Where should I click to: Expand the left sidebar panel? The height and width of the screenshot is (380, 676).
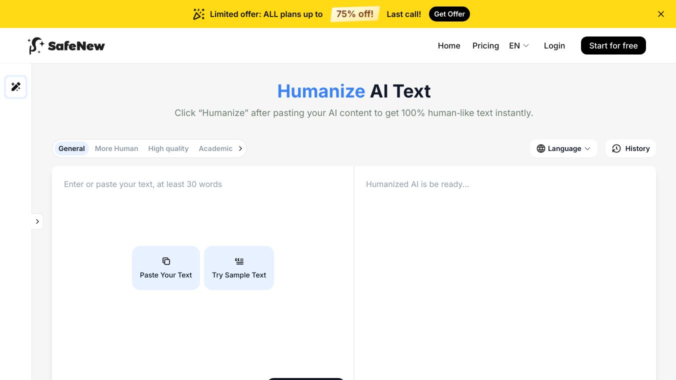(x=37, y=221)
